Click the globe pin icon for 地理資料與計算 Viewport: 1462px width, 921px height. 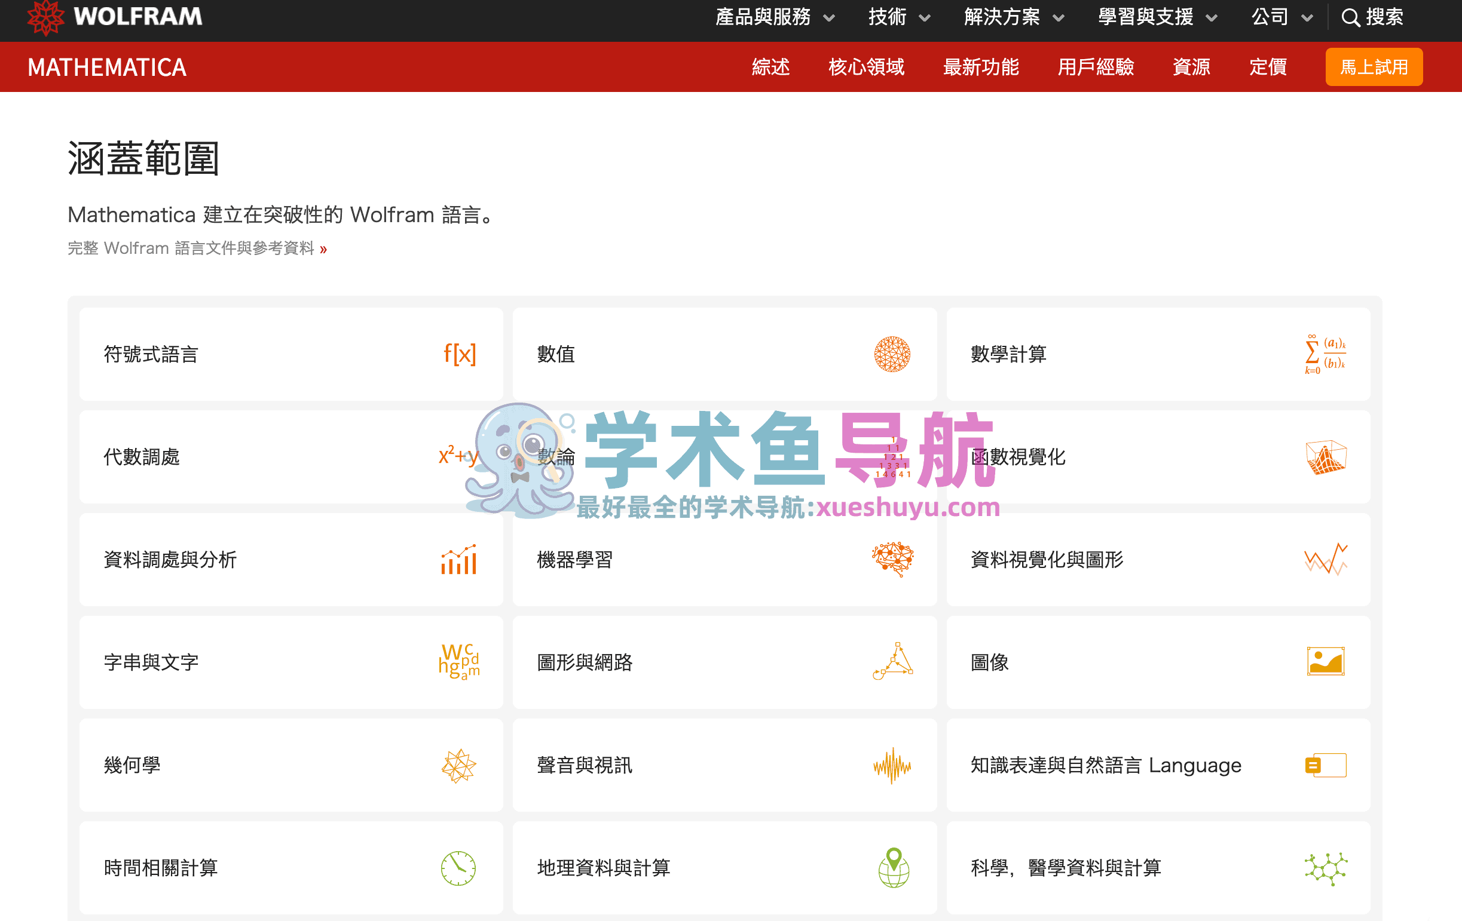[x=893, y=868]
